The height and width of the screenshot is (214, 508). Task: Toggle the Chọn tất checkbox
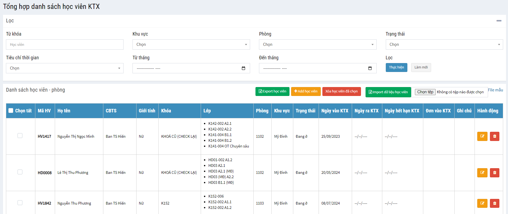(x=11, y=111)
